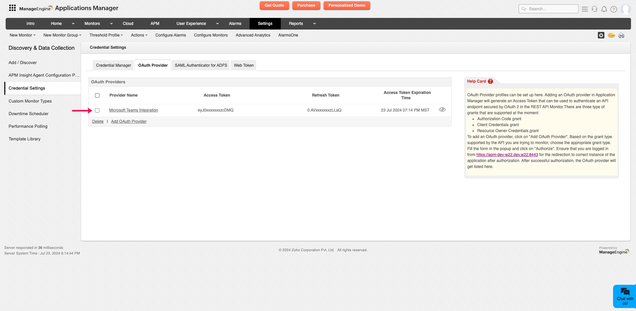636x311 pixels.
Task: Open the Settings menu
Action: tap(265, 24)
